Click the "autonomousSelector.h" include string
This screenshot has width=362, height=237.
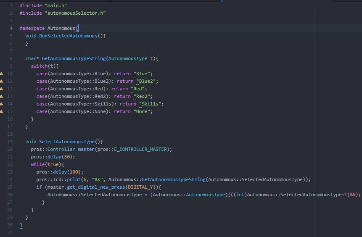pyautogui.click(x=75, y=13)
